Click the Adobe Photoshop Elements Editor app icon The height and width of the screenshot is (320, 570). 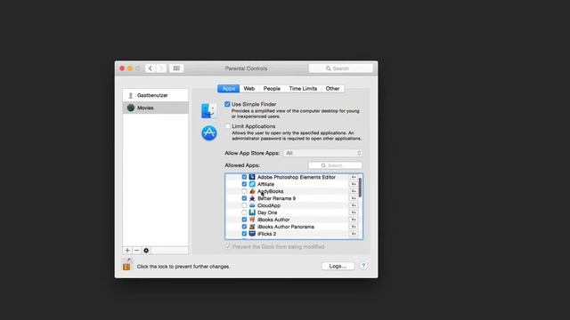(x=252, y=177)
